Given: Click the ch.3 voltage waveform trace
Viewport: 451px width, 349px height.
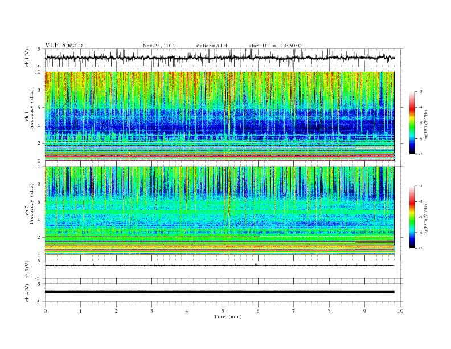Looking at the screenshot, I should [219, 265].
